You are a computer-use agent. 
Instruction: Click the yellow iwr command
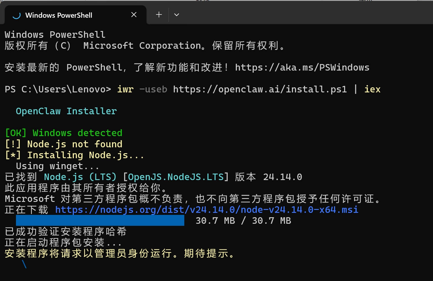tap(125, 89)
